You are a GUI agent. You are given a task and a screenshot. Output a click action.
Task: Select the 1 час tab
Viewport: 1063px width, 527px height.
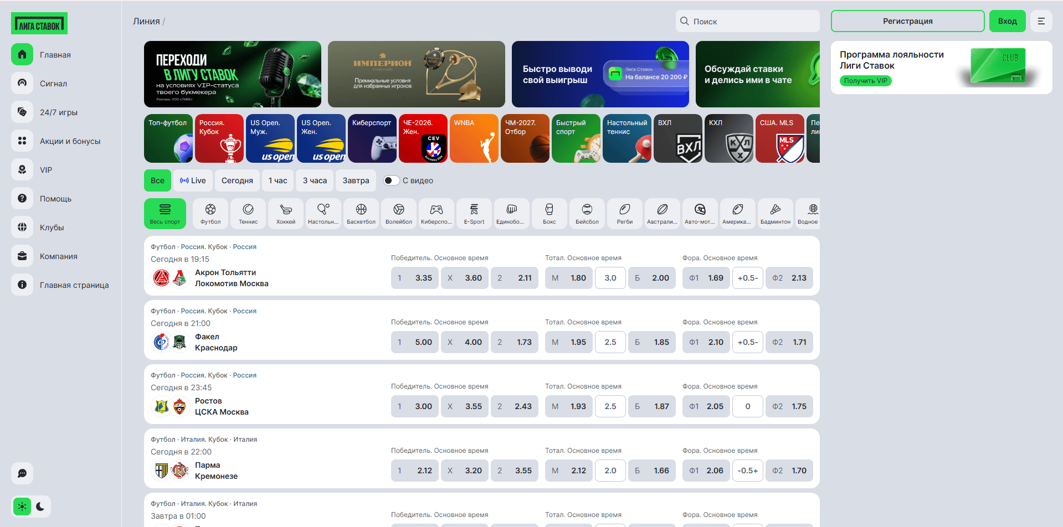[x=278, y=180]
